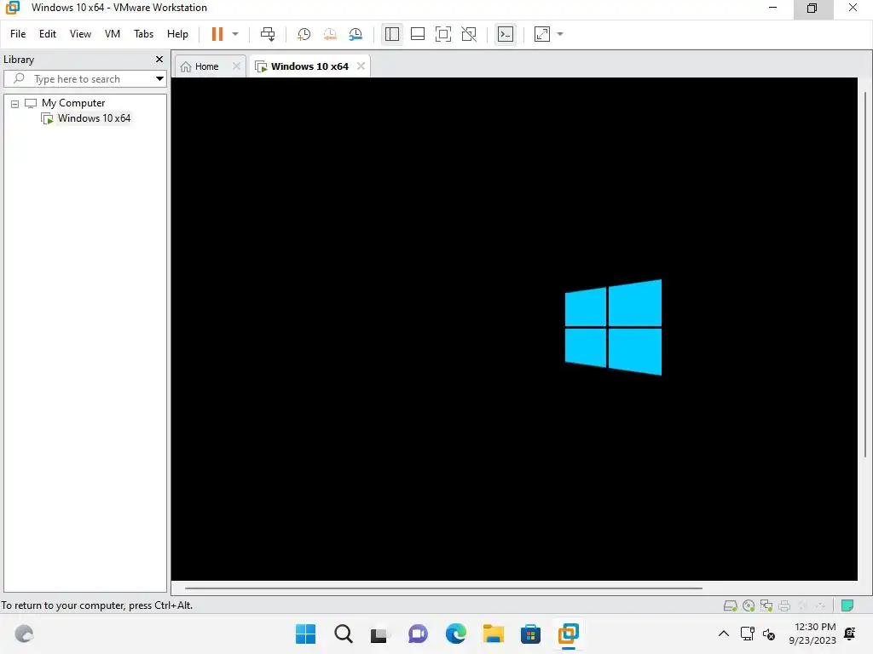Select My Computer in the library
873x654 pixels.
[x=73, y=103]
